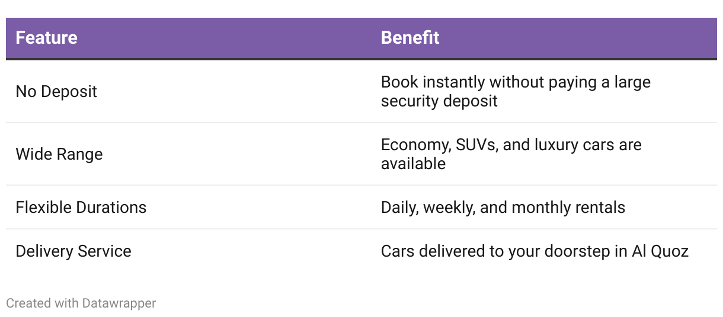Click the words "security deposit" in the table
The width and height of the screenshot is (723, 317).
pyautogui.click(x=439, y=101)
